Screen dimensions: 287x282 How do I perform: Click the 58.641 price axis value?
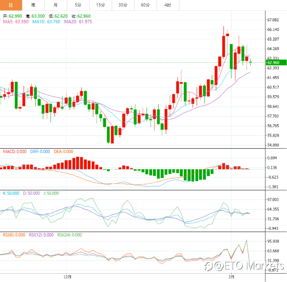point(273,106)
